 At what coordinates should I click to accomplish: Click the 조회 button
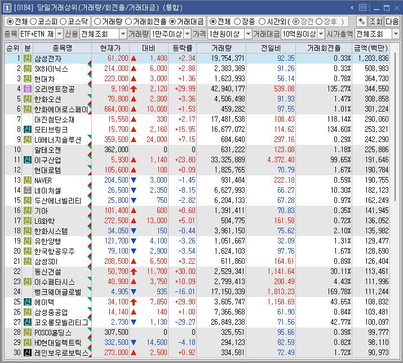[375, 21]
